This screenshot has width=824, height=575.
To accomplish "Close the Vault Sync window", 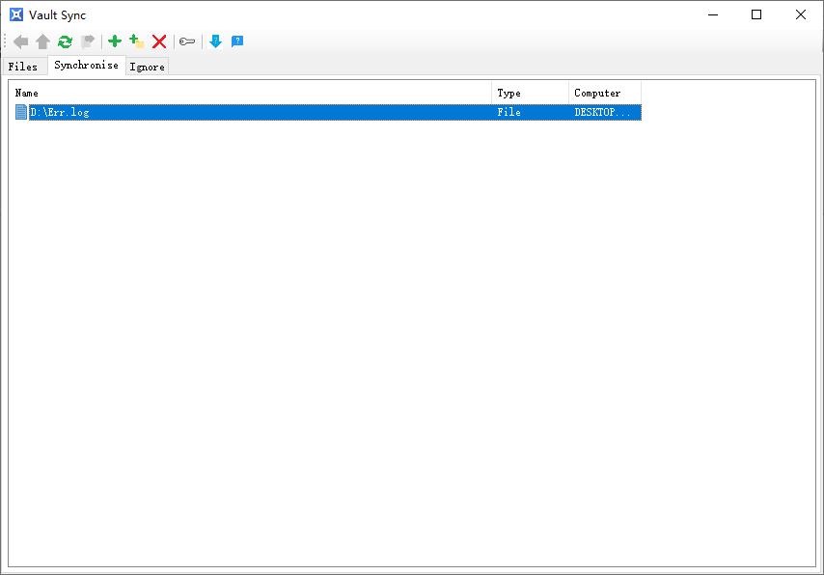I will (800, 14).
